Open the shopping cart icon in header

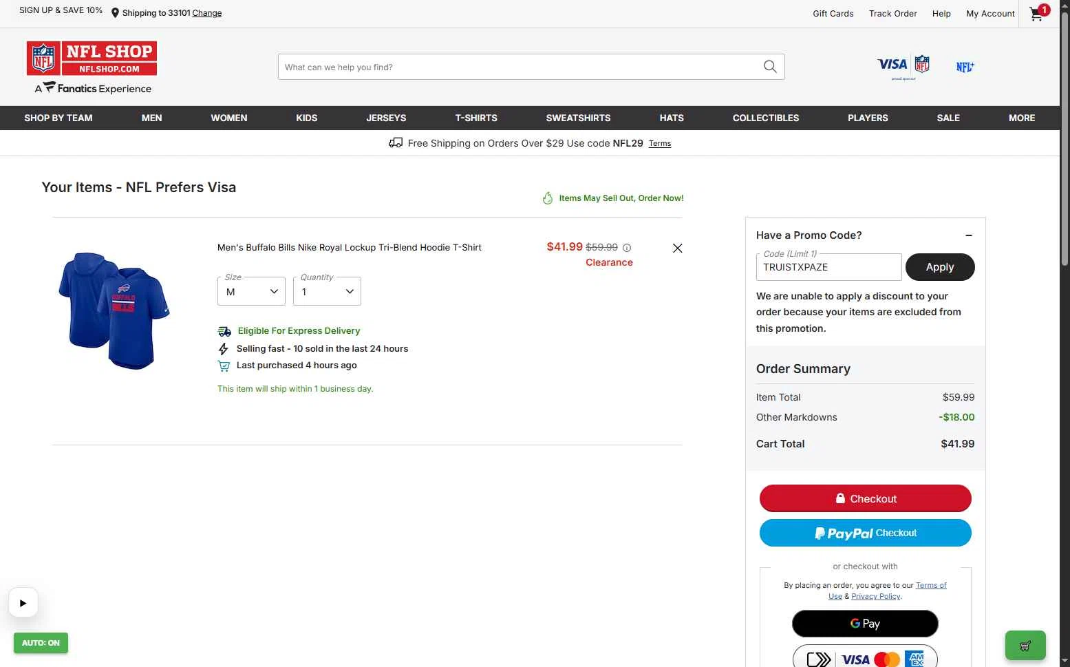(1038, 13)
